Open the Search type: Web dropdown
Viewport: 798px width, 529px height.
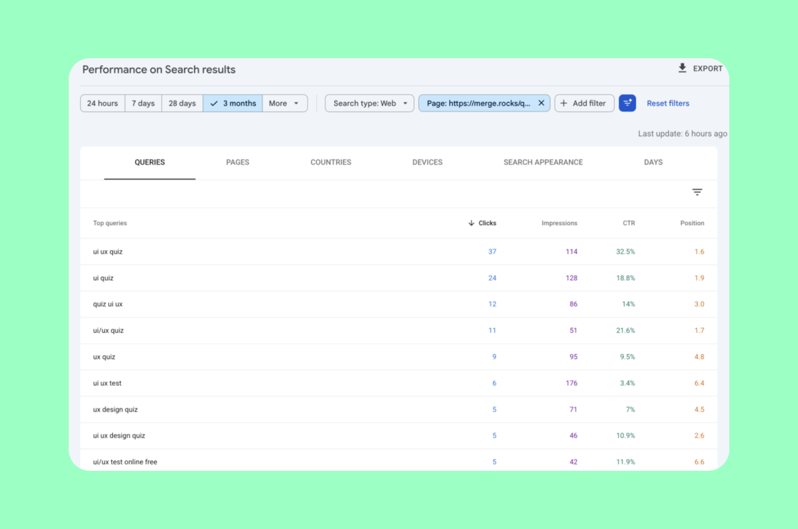(369, 103)
